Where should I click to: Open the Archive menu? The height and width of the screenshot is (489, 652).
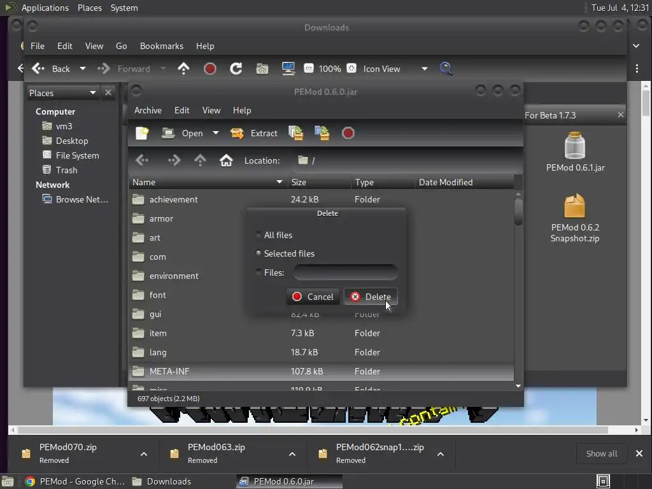pyautogui.click(x=148, y=110)
